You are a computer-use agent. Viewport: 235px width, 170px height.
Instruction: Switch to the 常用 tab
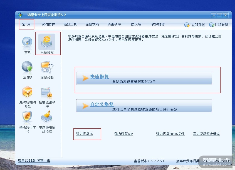tap(26, 24)
